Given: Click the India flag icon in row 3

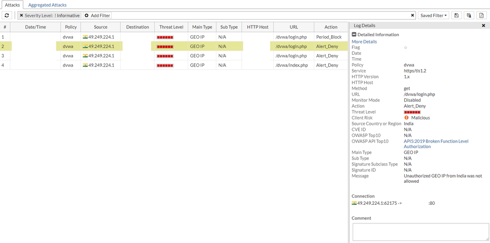Looking at the screenshot, I should pos(85,56).
